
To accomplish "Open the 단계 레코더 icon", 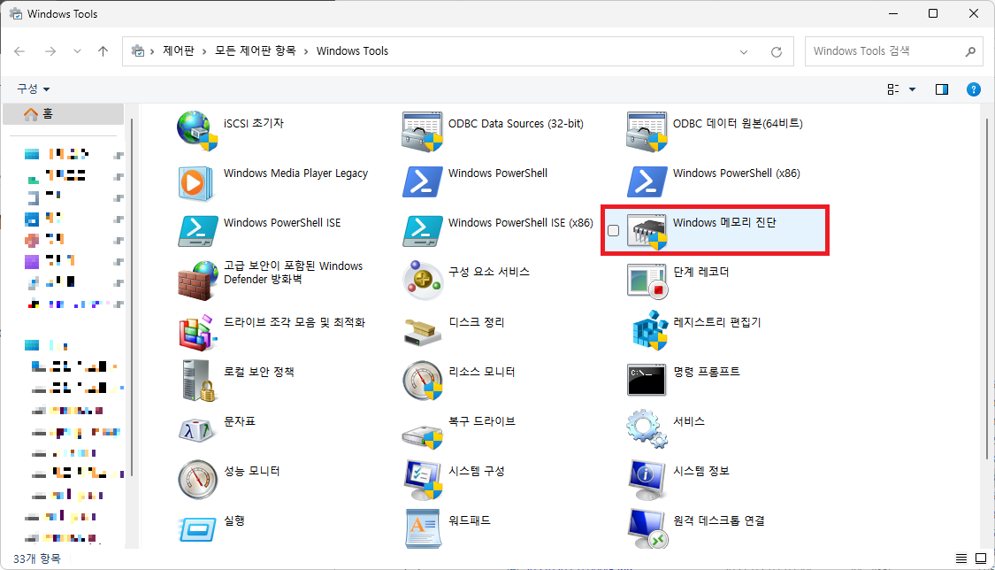I will pos(647,281).
